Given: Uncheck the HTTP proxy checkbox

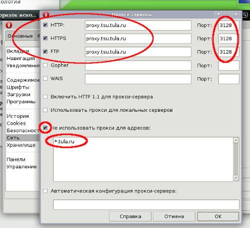Looking at the screenshot, I should click(x=45, y=25).
